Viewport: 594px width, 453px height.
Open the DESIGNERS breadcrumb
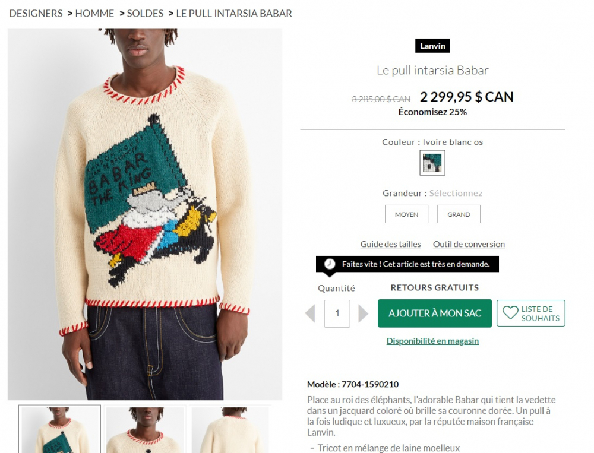coord(36,13)
